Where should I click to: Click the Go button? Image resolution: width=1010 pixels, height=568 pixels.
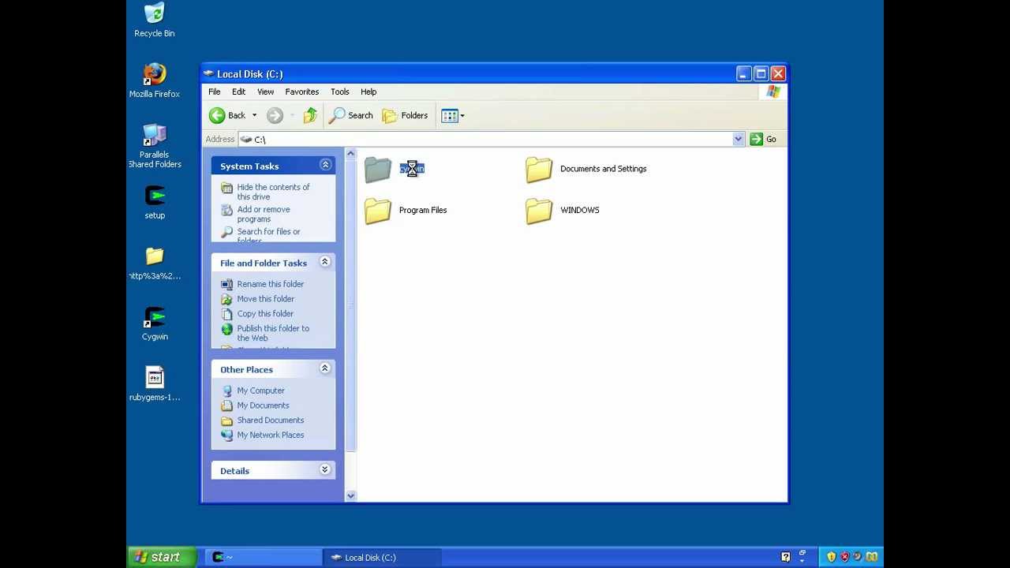763,140
